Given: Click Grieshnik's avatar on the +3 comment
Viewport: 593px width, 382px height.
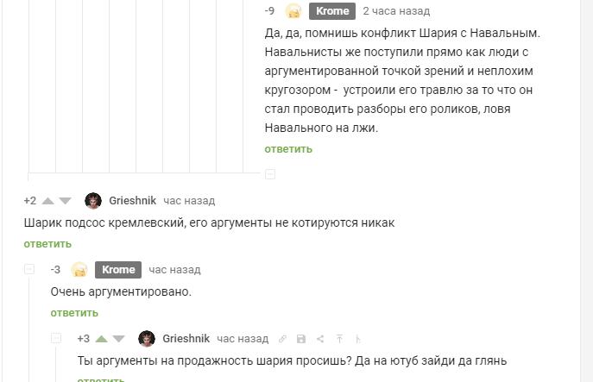Looking at the screenshot, I should point(147,339).
